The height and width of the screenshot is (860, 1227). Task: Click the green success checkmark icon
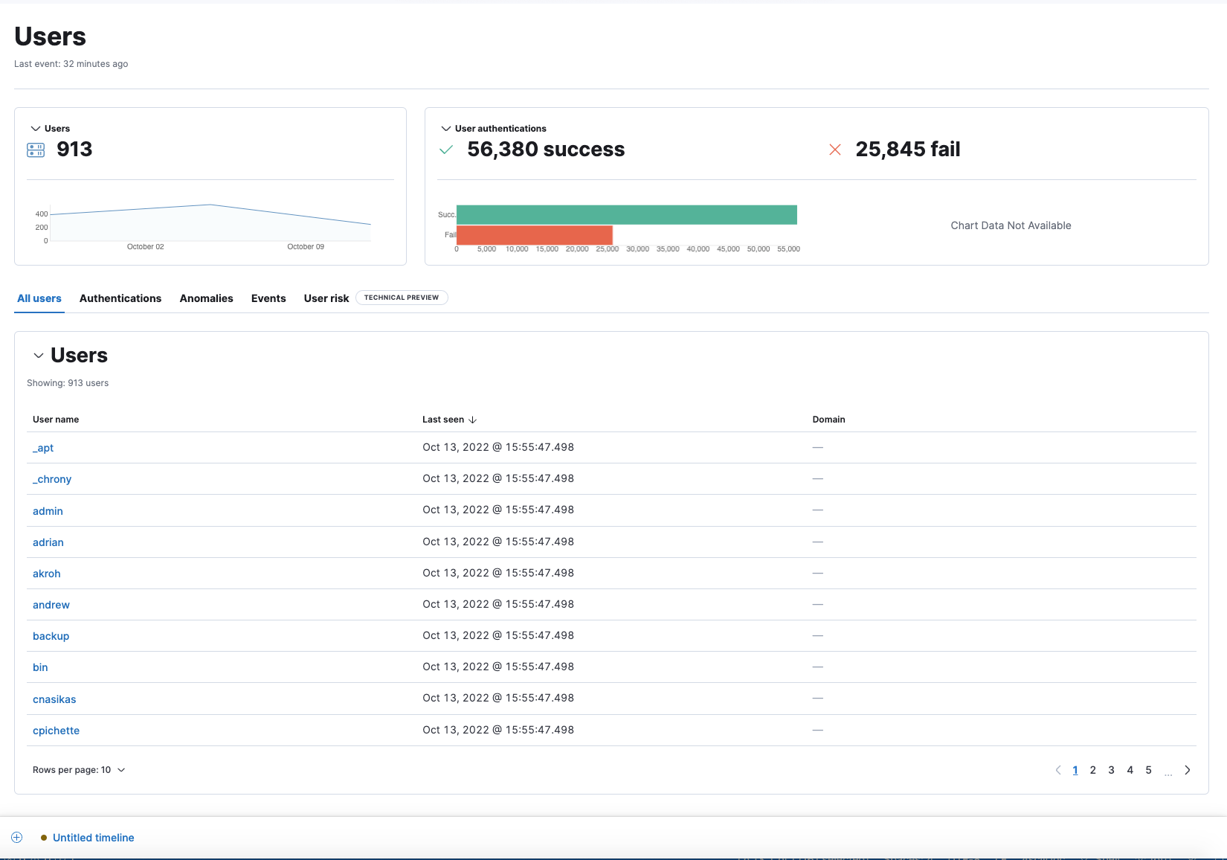[445, 150]
